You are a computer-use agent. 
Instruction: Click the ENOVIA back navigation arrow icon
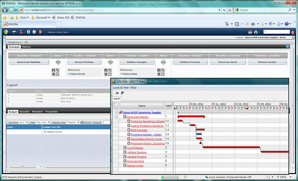28,32
